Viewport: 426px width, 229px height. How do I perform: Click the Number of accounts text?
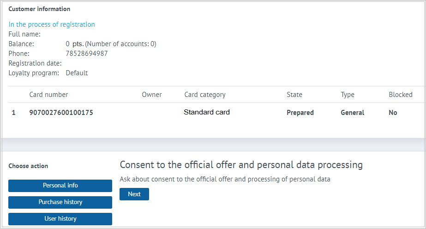(x=121, y=44)
